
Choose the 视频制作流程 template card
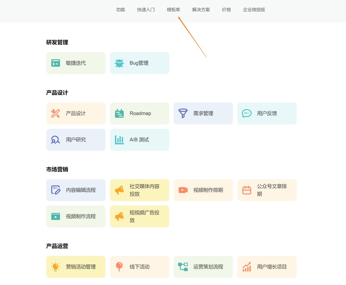point(76,216)
